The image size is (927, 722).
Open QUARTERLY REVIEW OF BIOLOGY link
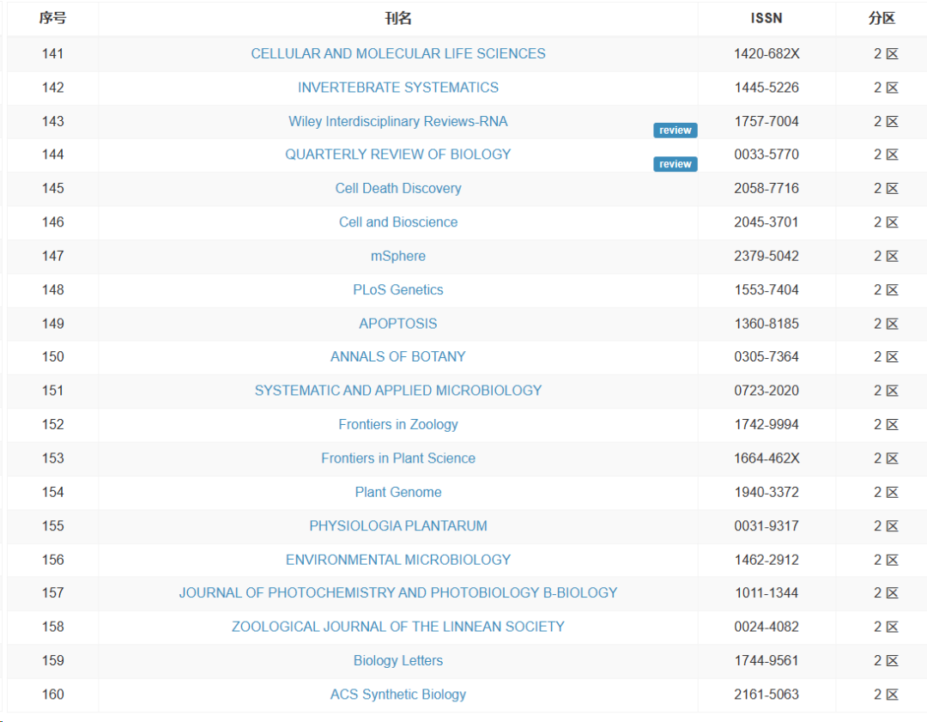tap(398, 155)
